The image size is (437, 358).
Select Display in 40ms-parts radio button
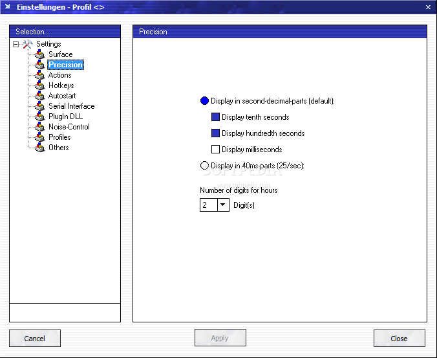coord(204,166)
